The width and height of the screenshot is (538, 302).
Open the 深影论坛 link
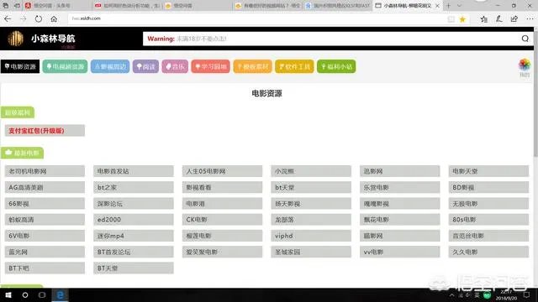[x=134, y=203]
